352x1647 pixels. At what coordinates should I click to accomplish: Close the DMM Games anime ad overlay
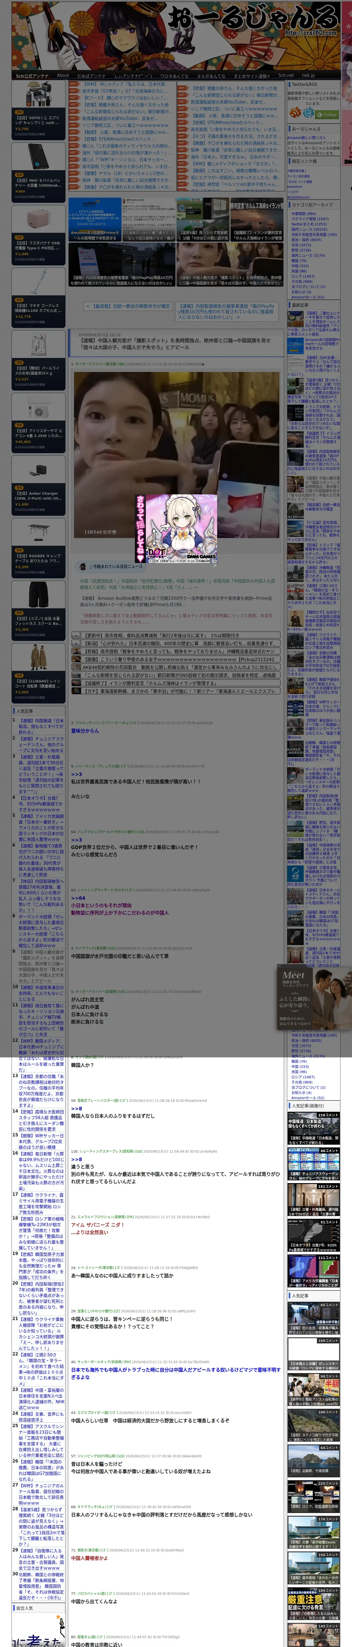click(215, 565)
